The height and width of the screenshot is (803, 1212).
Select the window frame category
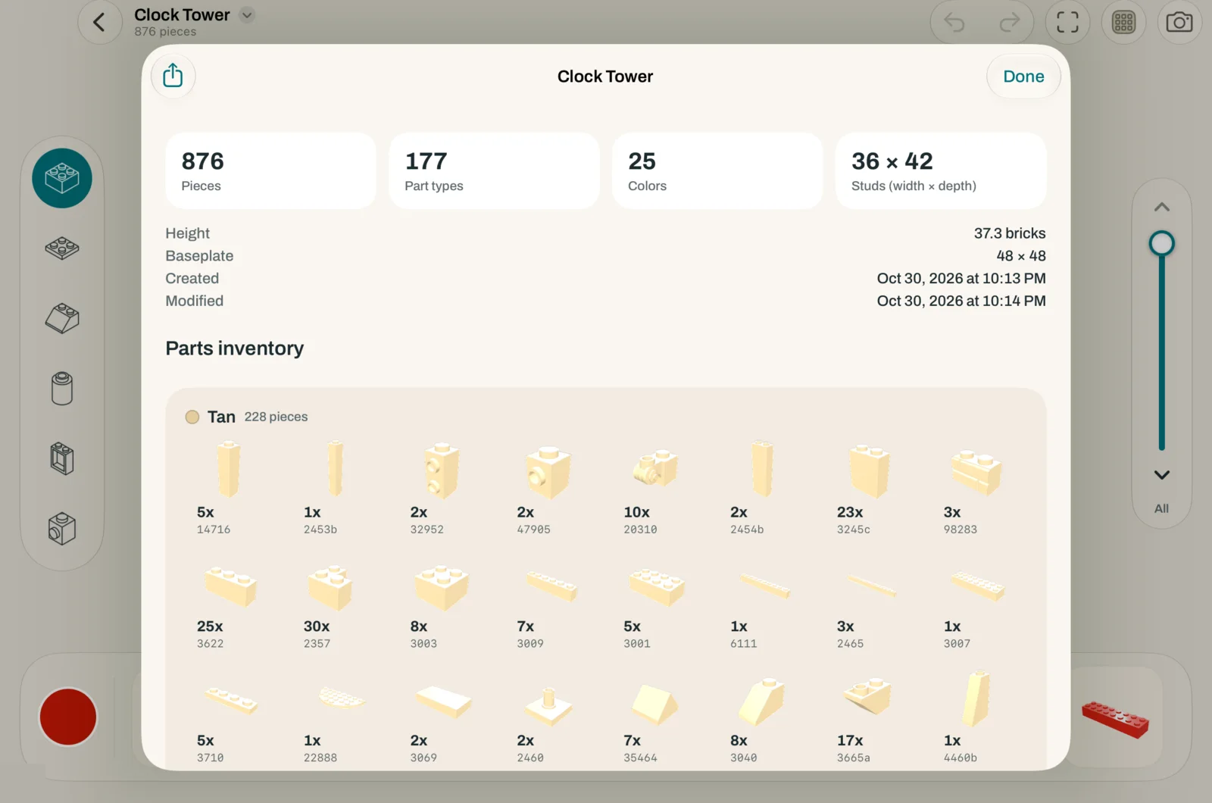tap(62, 458)
